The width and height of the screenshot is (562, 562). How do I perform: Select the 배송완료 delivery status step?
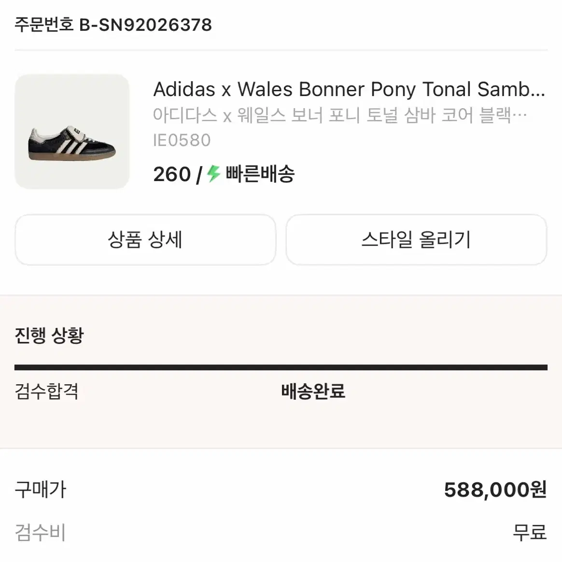[313, 393]
